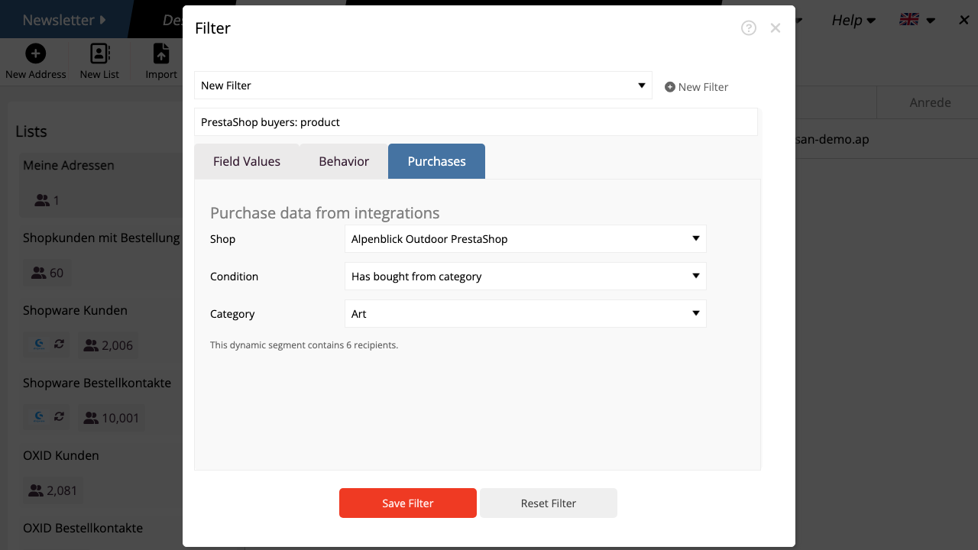Click the Import upload icon
Viewport: 978px width, 550px height.
pyautogui.click(x=161, y=53)
